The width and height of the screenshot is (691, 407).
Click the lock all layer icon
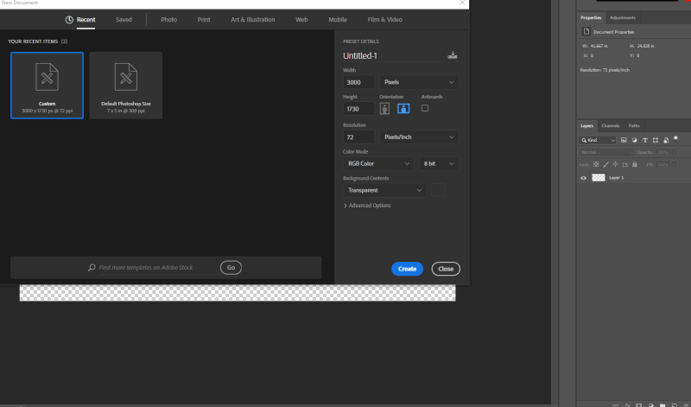tap(635, 164)
